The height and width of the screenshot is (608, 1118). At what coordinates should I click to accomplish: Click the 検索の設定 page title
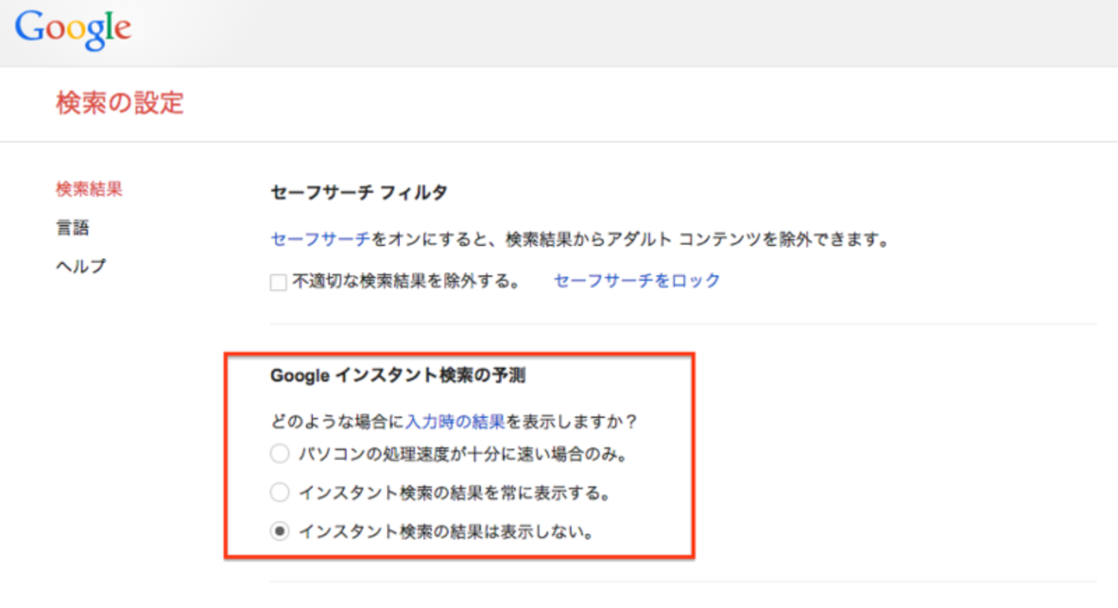120,103
